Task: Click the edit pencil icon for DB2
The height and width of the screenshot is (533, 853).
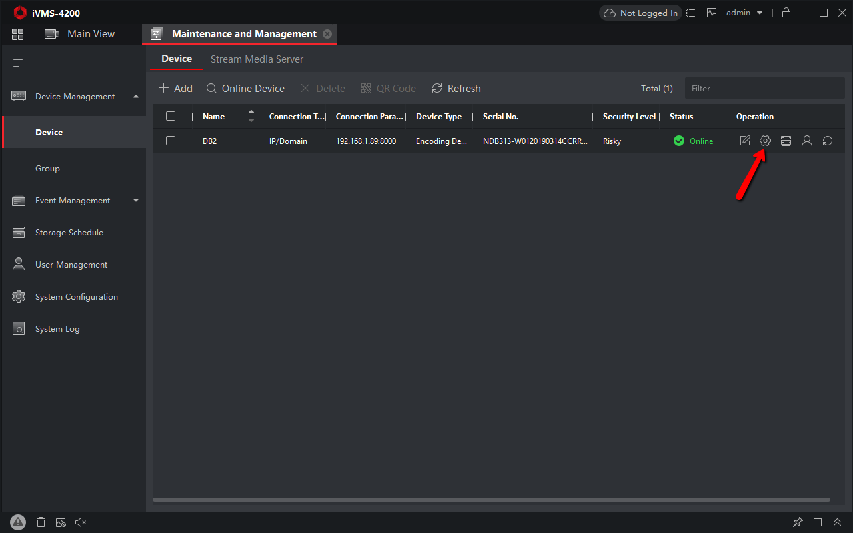Action: [745, 141]
